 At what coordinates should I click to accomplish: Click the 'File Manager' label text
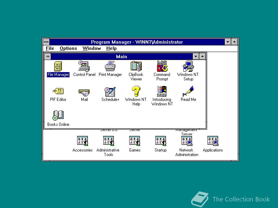click(58, 75)
